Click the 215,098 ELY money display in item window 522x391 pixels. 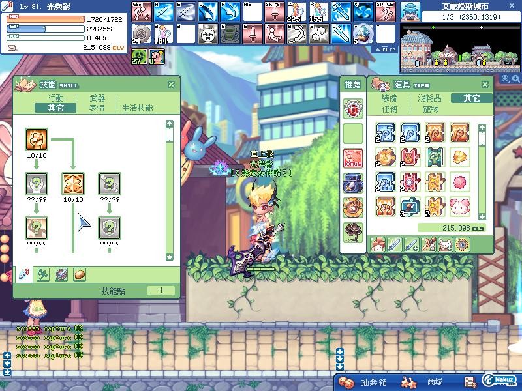pyautogui.click(x=452, y=228)
